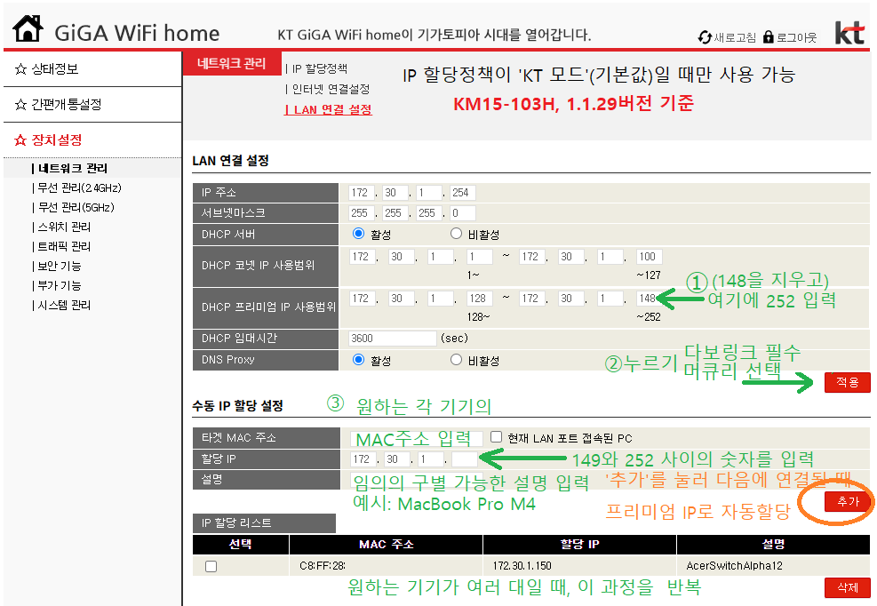Click the 할당 IP column header

pyautogui.click(x=579, y=544)
